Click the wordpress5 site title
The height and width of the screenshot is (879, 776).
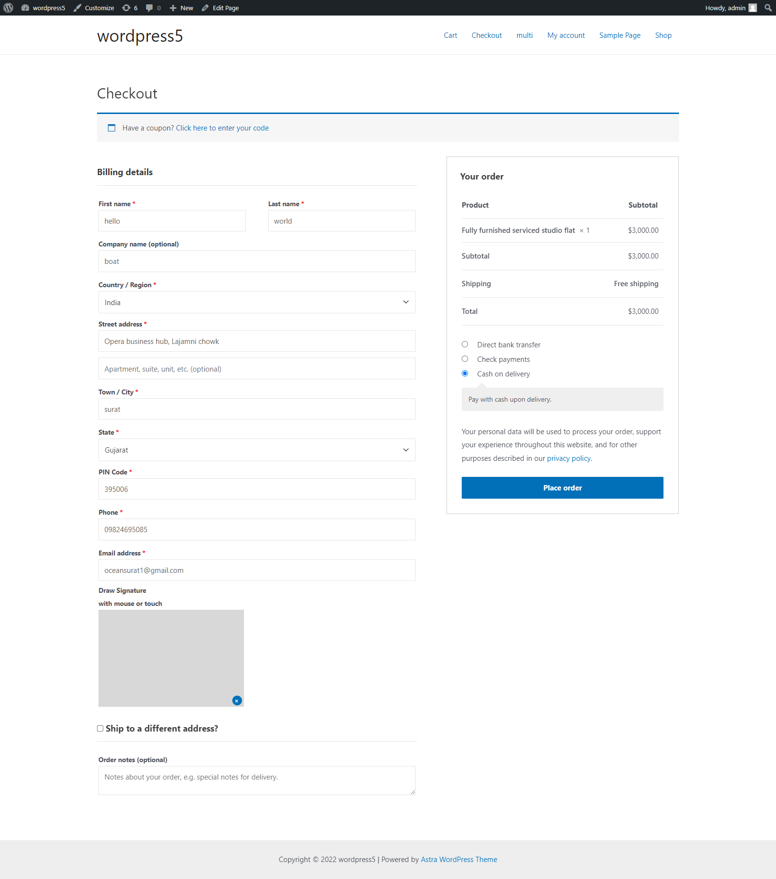[x=140, y=36]
